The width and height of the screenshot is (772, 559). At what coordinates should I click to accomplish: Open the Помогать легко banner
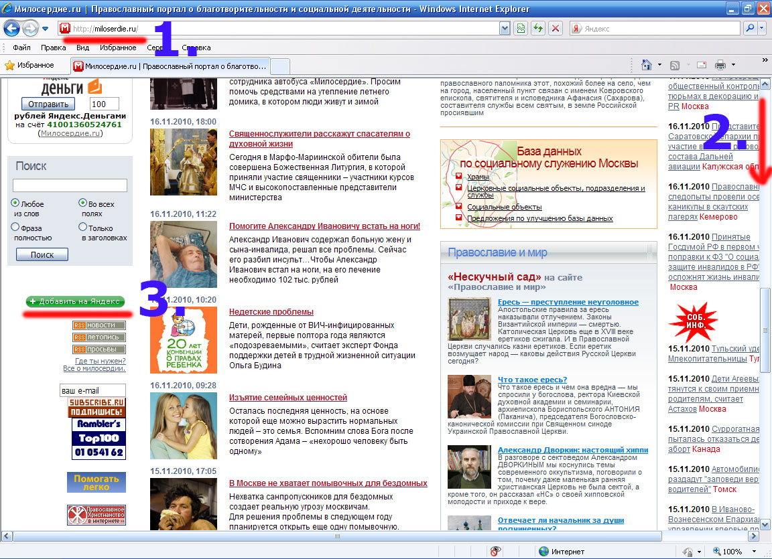click(x=96, y=482)
